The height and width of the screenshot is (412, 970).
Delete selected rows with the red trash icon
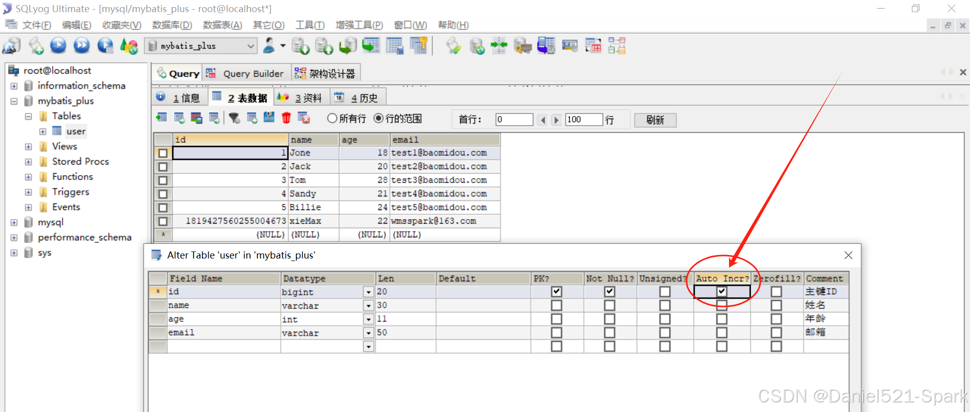tap(286, 118)
